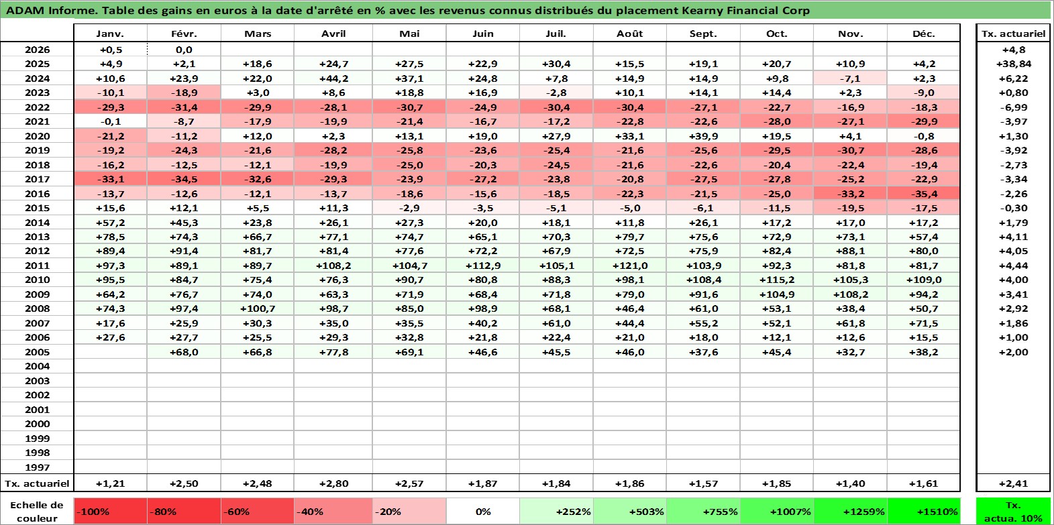Image resolution: width=1054 pixels, height=525 pixels.
Task: Select the 2025 actuarial rate +38,84
Action: coord(1013,64)
